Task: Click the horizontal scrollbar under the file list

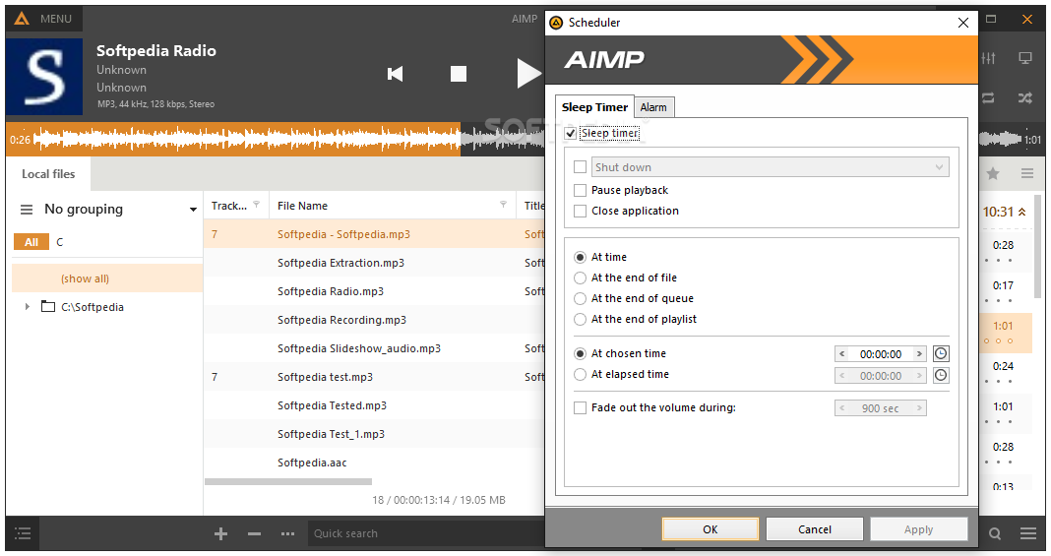Action: [x=288, y=481]
